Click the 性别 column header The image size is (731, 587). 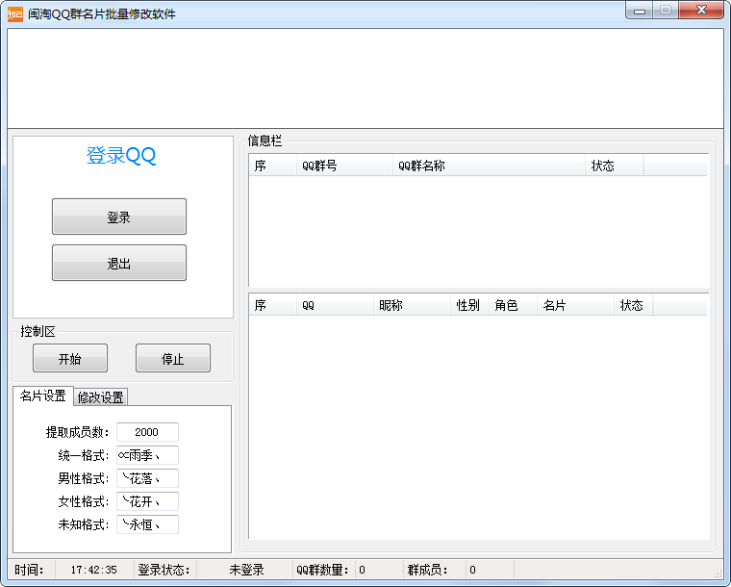click(x=469, y=305)
